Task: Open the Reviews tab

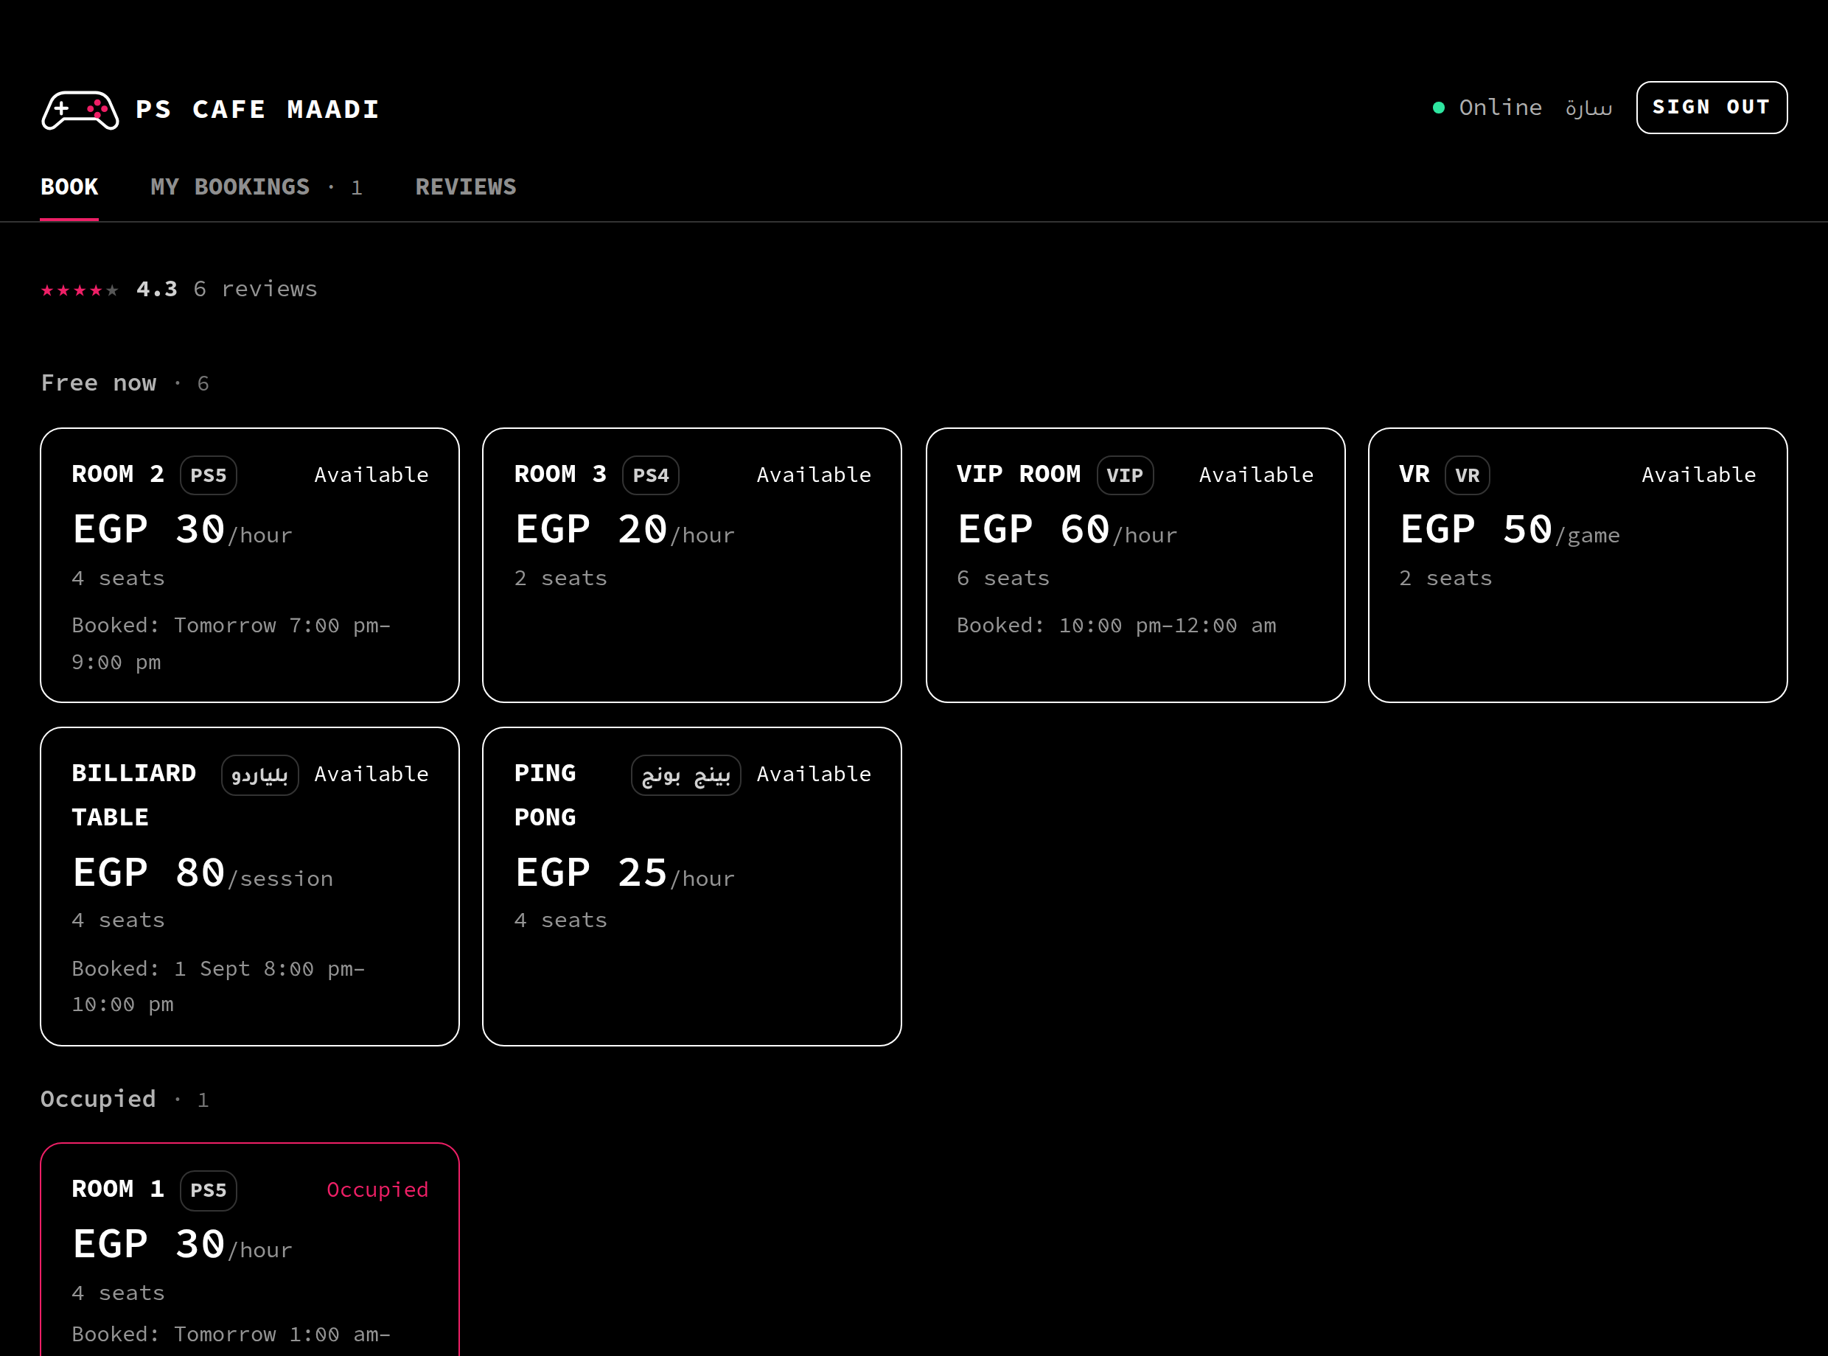Action: [x=465, y=187]
